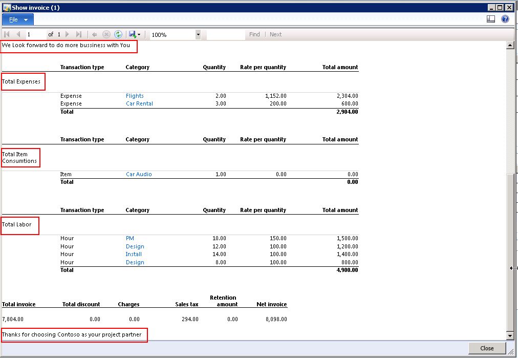Click the next page arrow
This screenshot has width=518, height=358.
coord(67,34)
